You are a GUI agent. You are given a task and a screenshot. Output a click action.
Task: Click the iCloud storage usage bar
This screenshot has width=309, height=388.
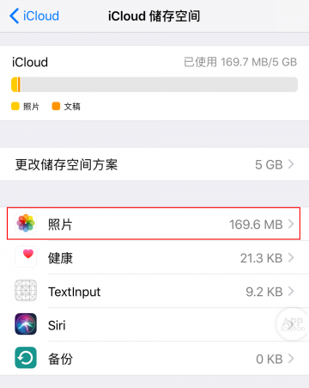point(154,84)
